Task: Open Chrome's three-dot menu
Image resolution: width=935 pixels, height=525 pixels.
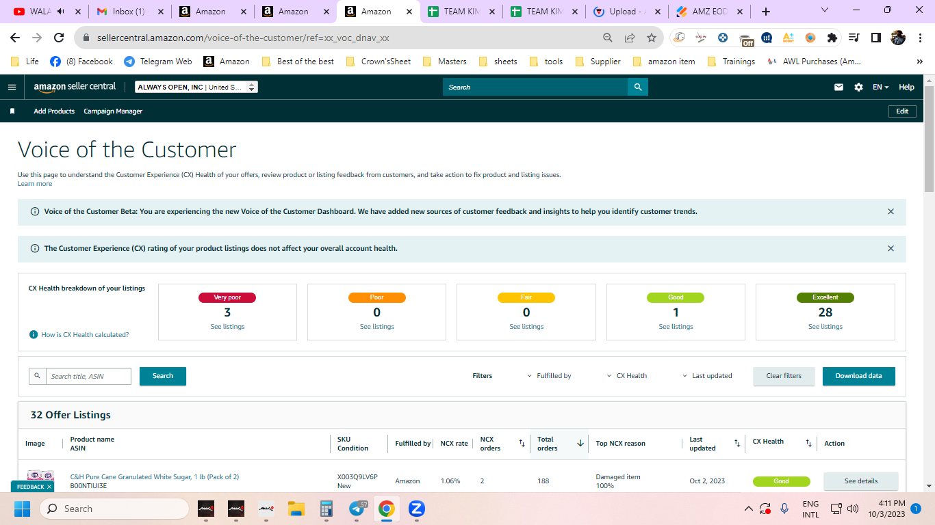Action: 919,38
